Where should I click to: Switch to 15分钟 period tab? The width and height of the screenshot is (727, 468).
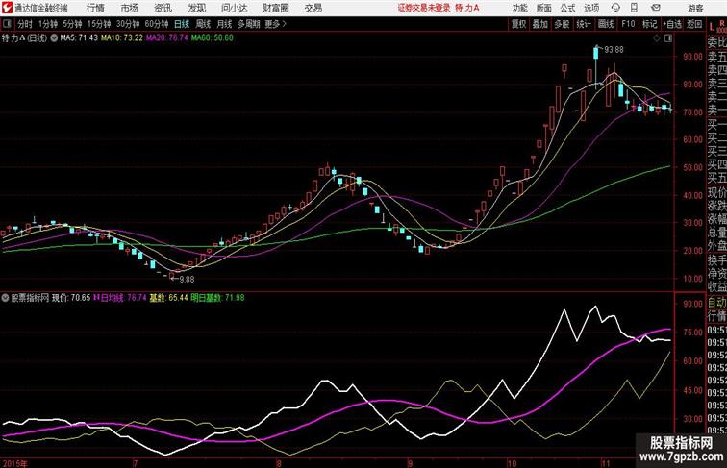tap(99, 24)
